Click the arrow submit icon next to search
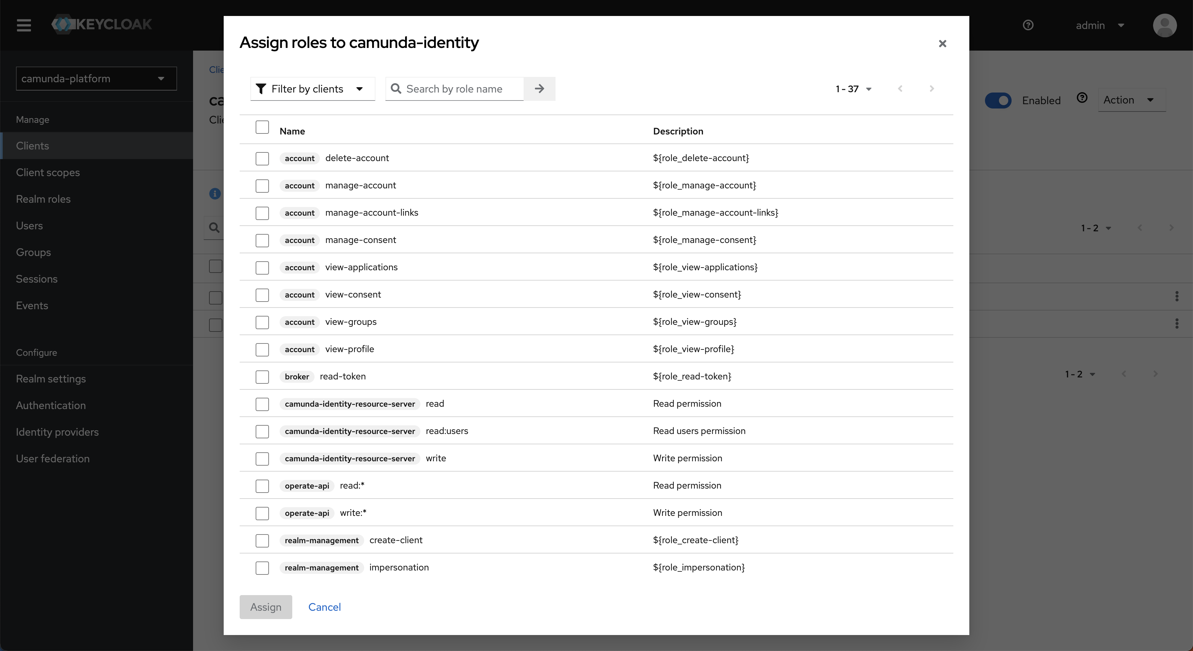This screenshot has height=651, width=1193. (x=540, y=88)
